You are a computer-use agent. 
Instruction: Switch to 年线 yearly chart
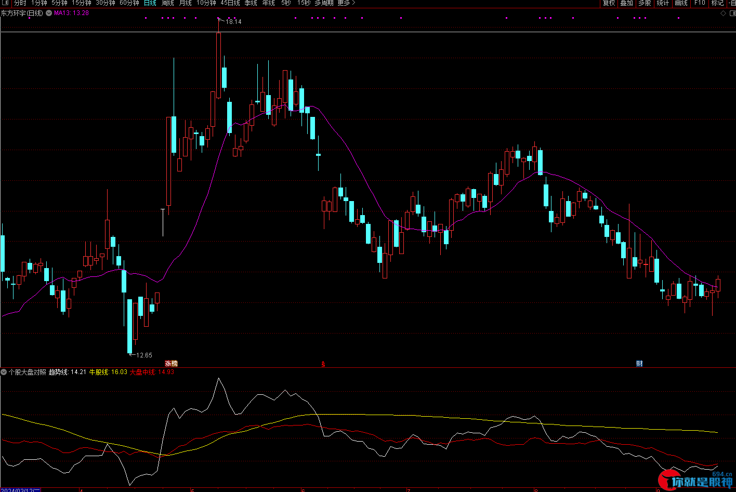[x=269, y=3]
